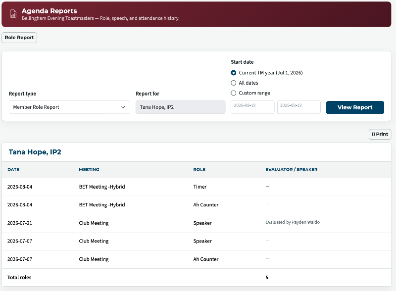Image resolution: width=396 pixels, height=291 pixels.
Task: Click the 2026-08-04 date in the Timer row
Action: tap(20, 187)
